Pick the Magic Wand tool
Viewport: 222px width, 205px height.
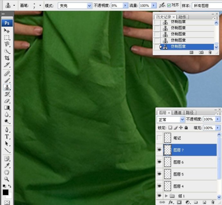click(x=7, y=51)
